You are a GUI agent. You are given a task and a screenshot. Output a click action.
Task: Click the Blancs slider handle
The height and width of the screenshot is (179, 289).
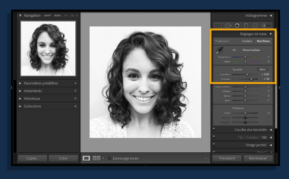coord(245,96)
